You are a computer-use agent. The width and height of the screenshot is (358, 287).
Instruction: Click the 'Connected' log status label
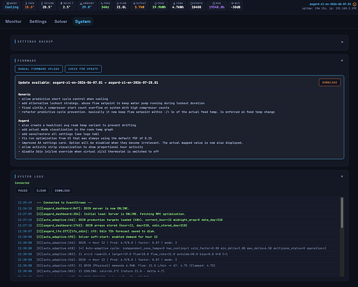22,183
